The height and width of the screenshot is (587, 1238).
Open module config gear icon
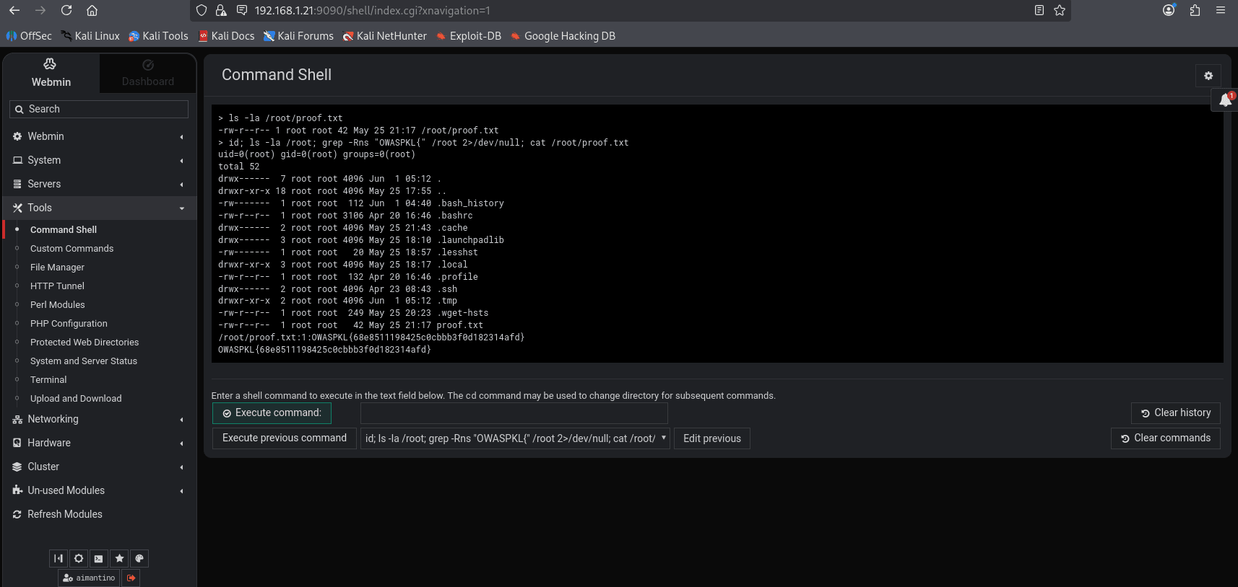(1208, 76)
